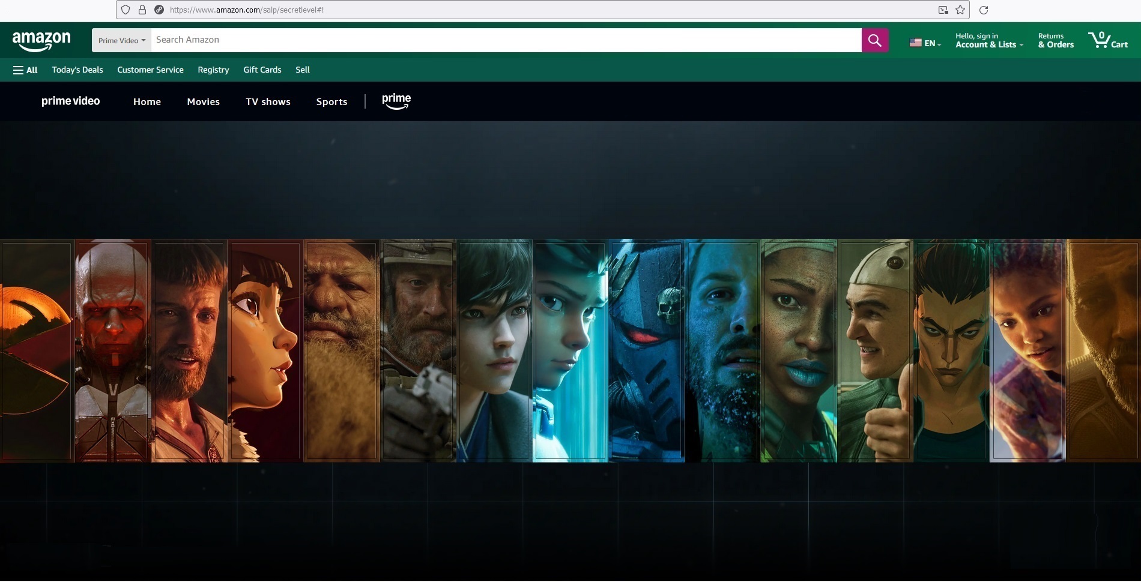This screenshot has width=1141, height=582.
Task: Switch to the Prime Video Home tab
Action: point(147,102)
